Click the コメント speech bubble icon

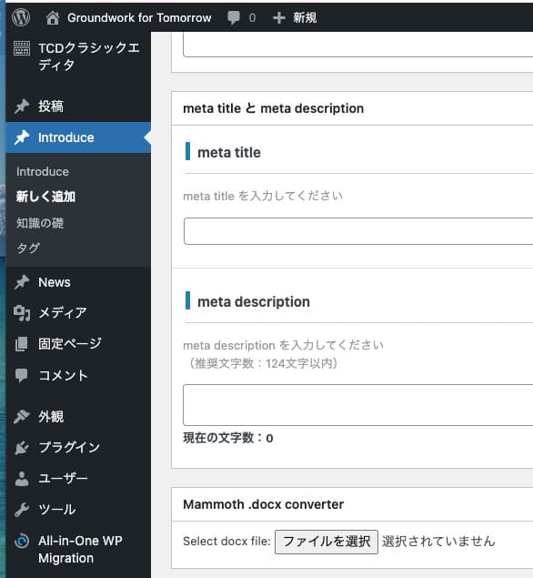(x=22, y=375)
